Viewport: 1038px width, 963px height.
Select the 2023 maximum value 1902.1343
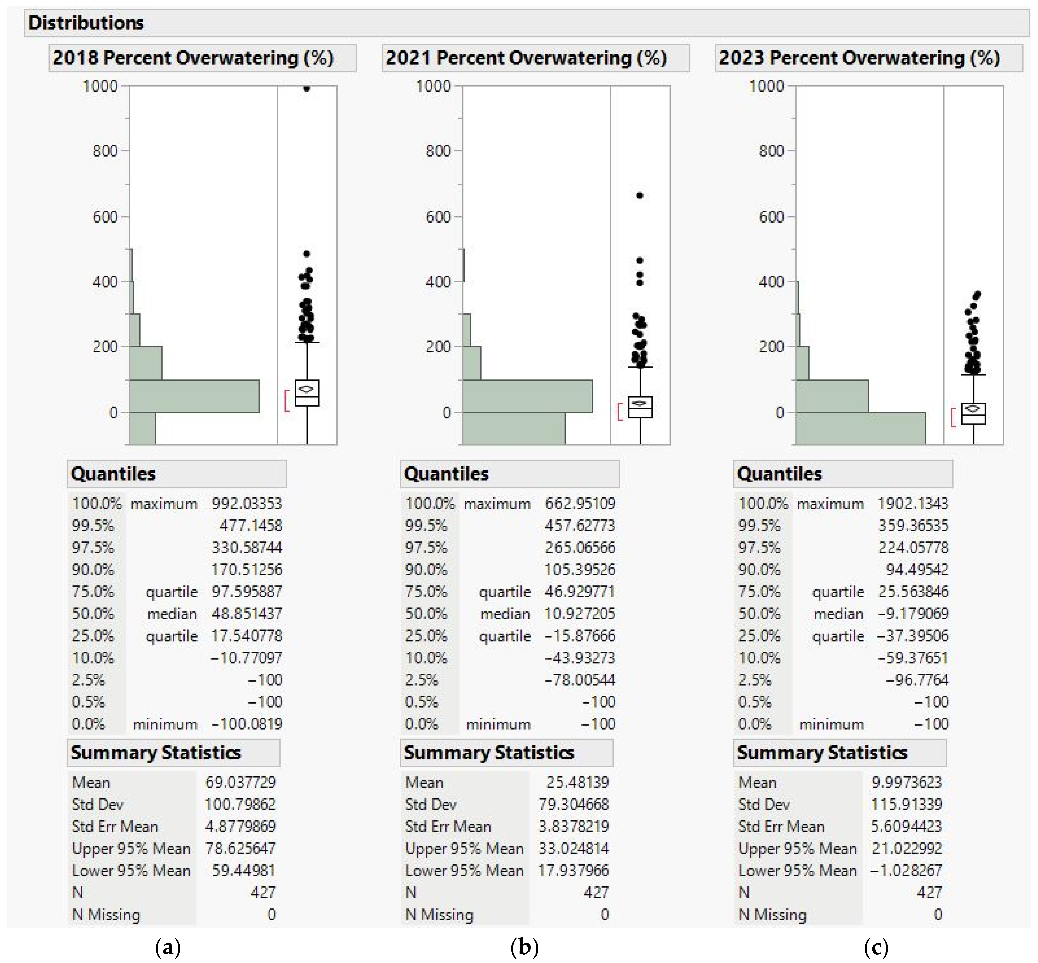pos(912,503)
